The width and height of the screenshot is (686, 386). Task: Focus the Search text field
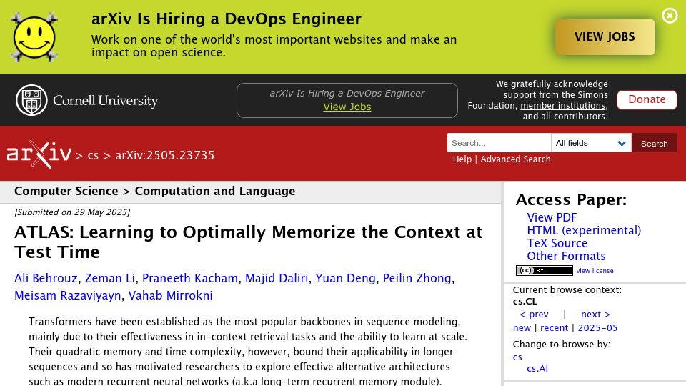(x=499, y=143)
